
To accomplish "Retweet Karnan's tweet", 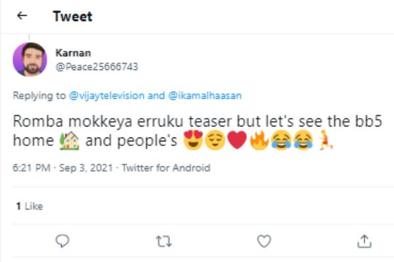I will [x=164, y=241].
